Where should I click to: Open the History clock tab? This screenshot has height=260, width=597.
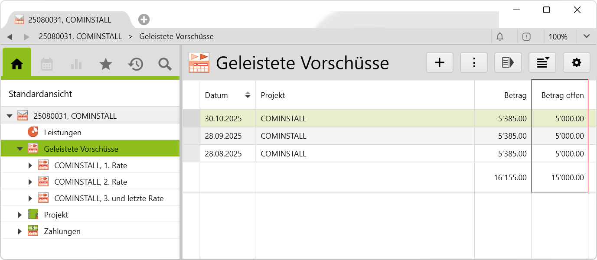135,64
